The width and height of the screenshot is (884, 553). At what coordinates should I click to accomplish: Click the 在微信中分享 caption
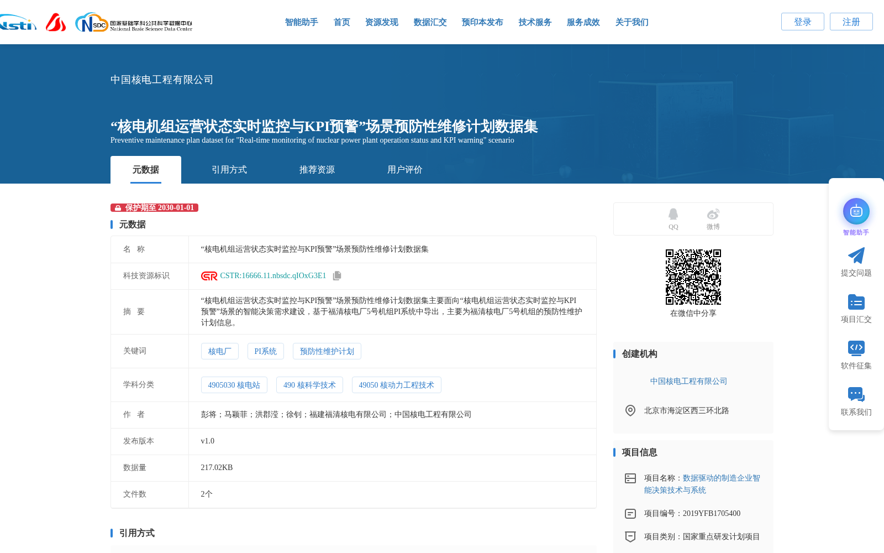[x=693, y=314]
